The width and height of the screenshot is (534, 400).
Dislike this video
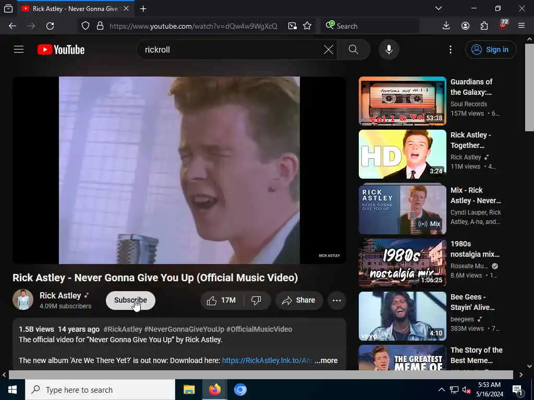click(x=257, y=301)
